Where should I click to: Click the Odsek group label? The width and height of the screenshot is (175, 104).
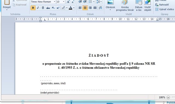[x=90, y=14]
